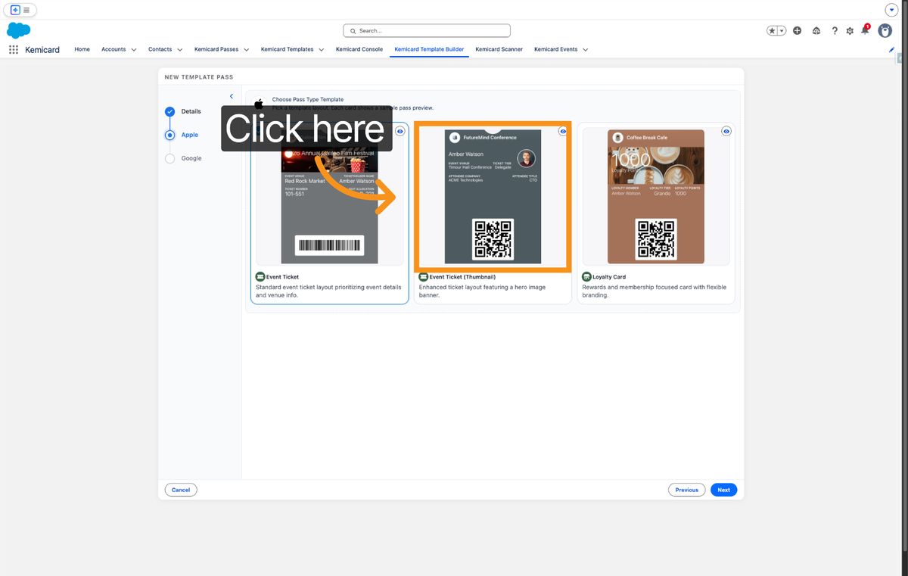Screen dimensions: 908x576
Task: Collapse the steps sidebar with the chevron
Action: (232, 96)
